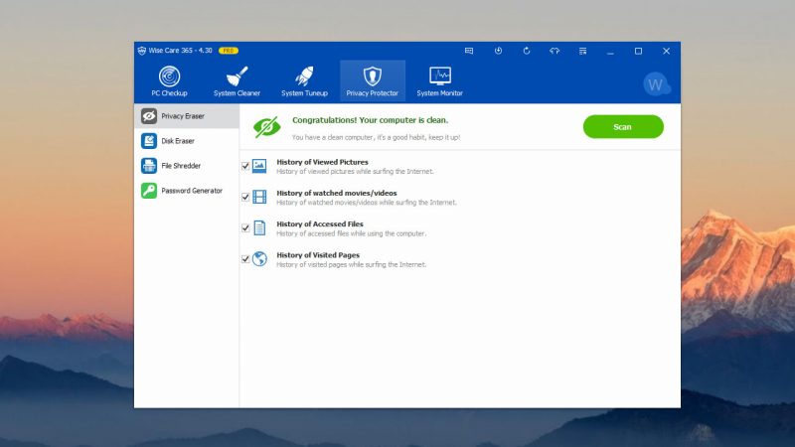Click the PRO badge in title bar
The height and width of the screenshot is (447, 795).
[229, 51]
